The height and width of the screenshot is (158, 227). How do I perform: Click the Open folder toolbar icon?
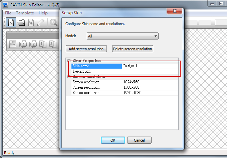pos(21,23)
